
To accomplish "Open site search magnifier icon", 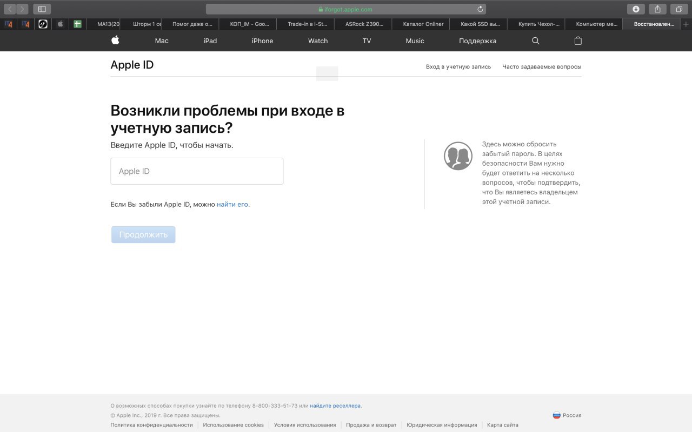I will point(536,40).
